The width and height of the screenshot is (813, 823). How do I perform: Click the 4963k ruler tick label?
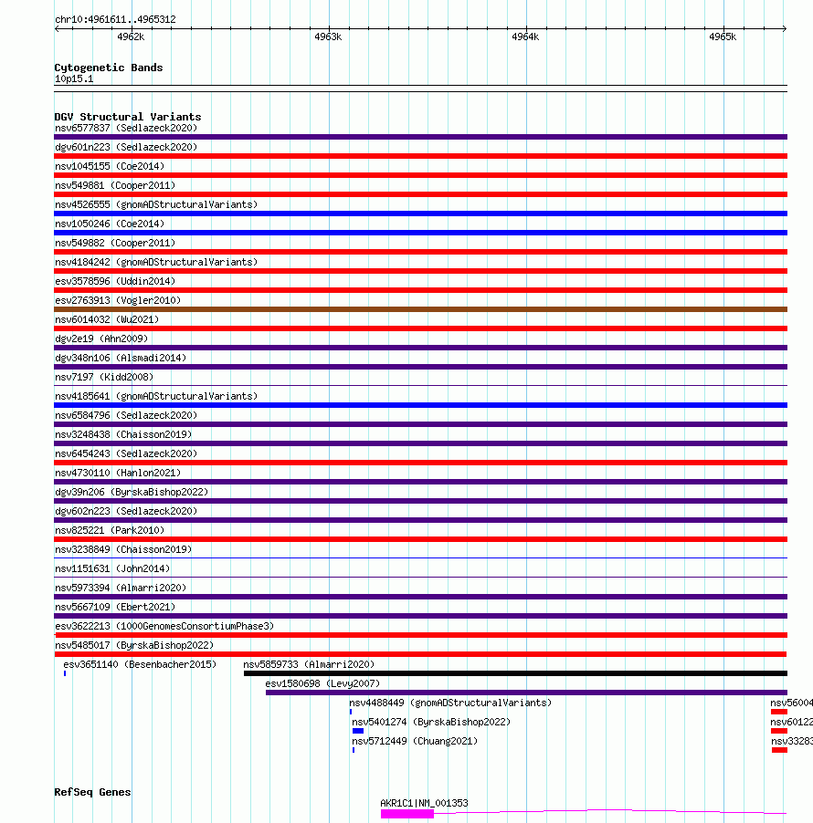click(328, 36)
